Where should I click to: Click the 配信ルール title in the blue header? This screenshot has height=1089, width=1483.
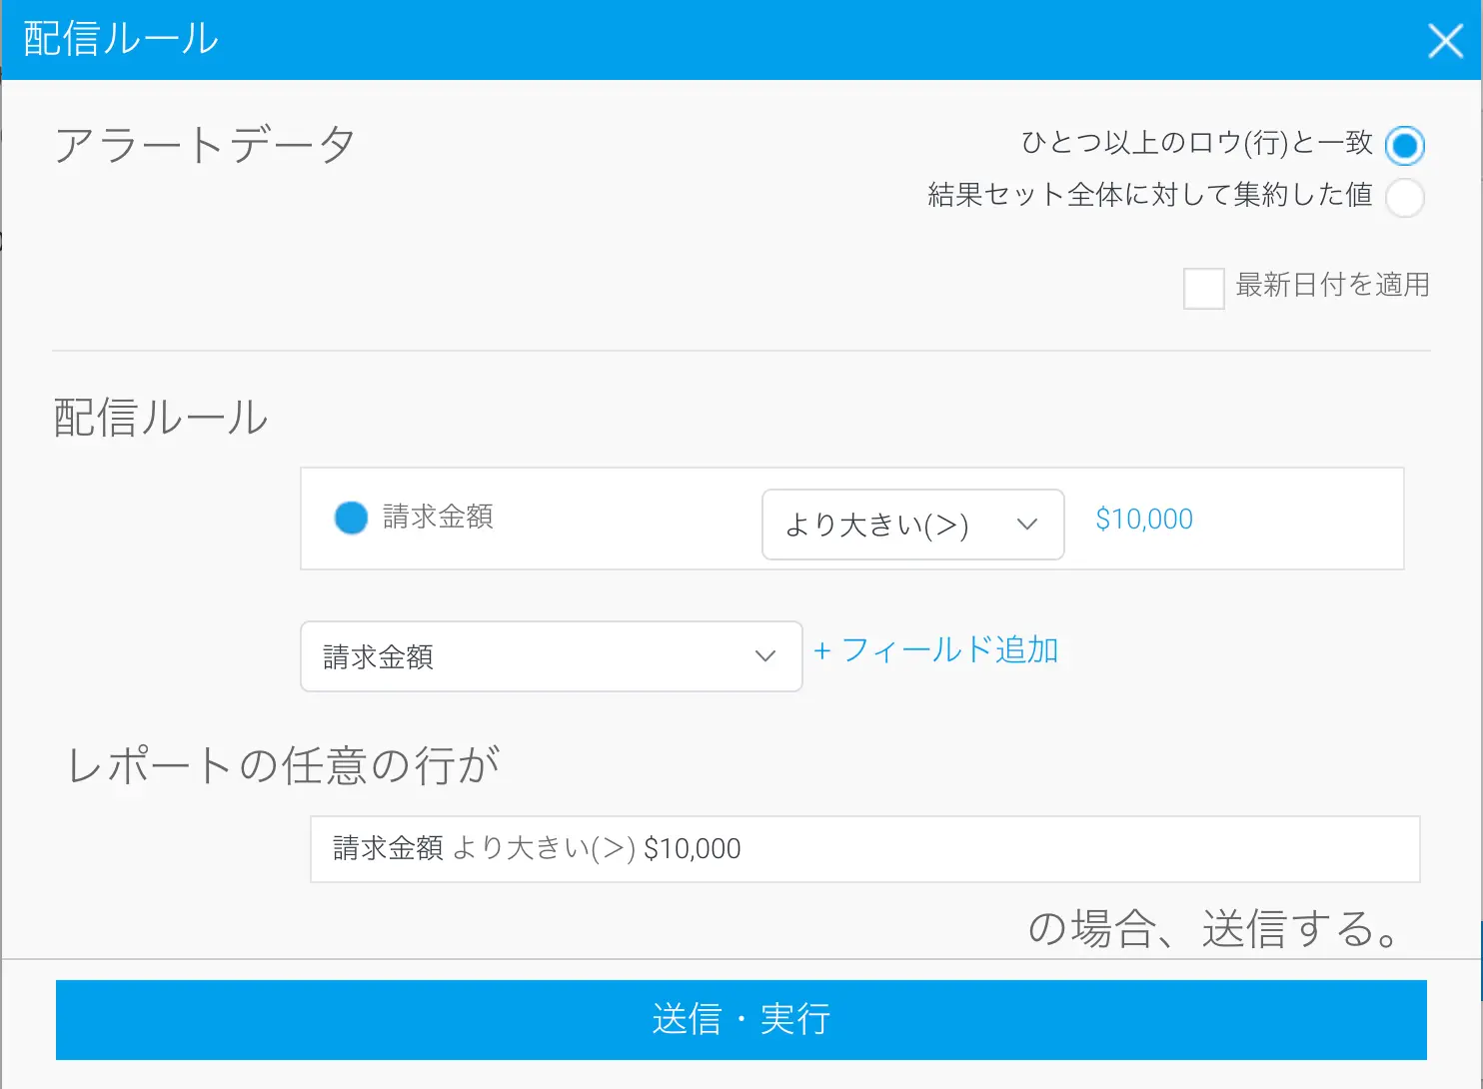(121, 40)
